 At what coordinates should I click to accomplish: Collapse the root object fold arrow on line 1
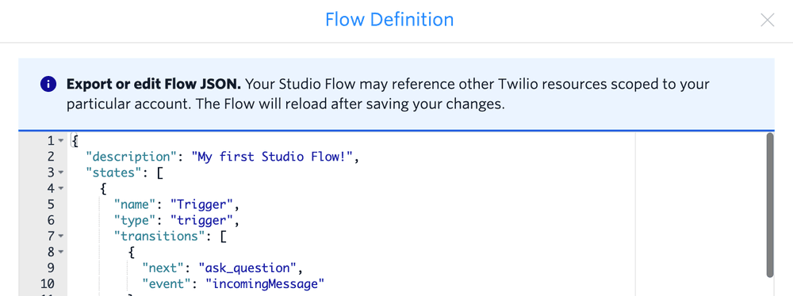pos(61,140)
